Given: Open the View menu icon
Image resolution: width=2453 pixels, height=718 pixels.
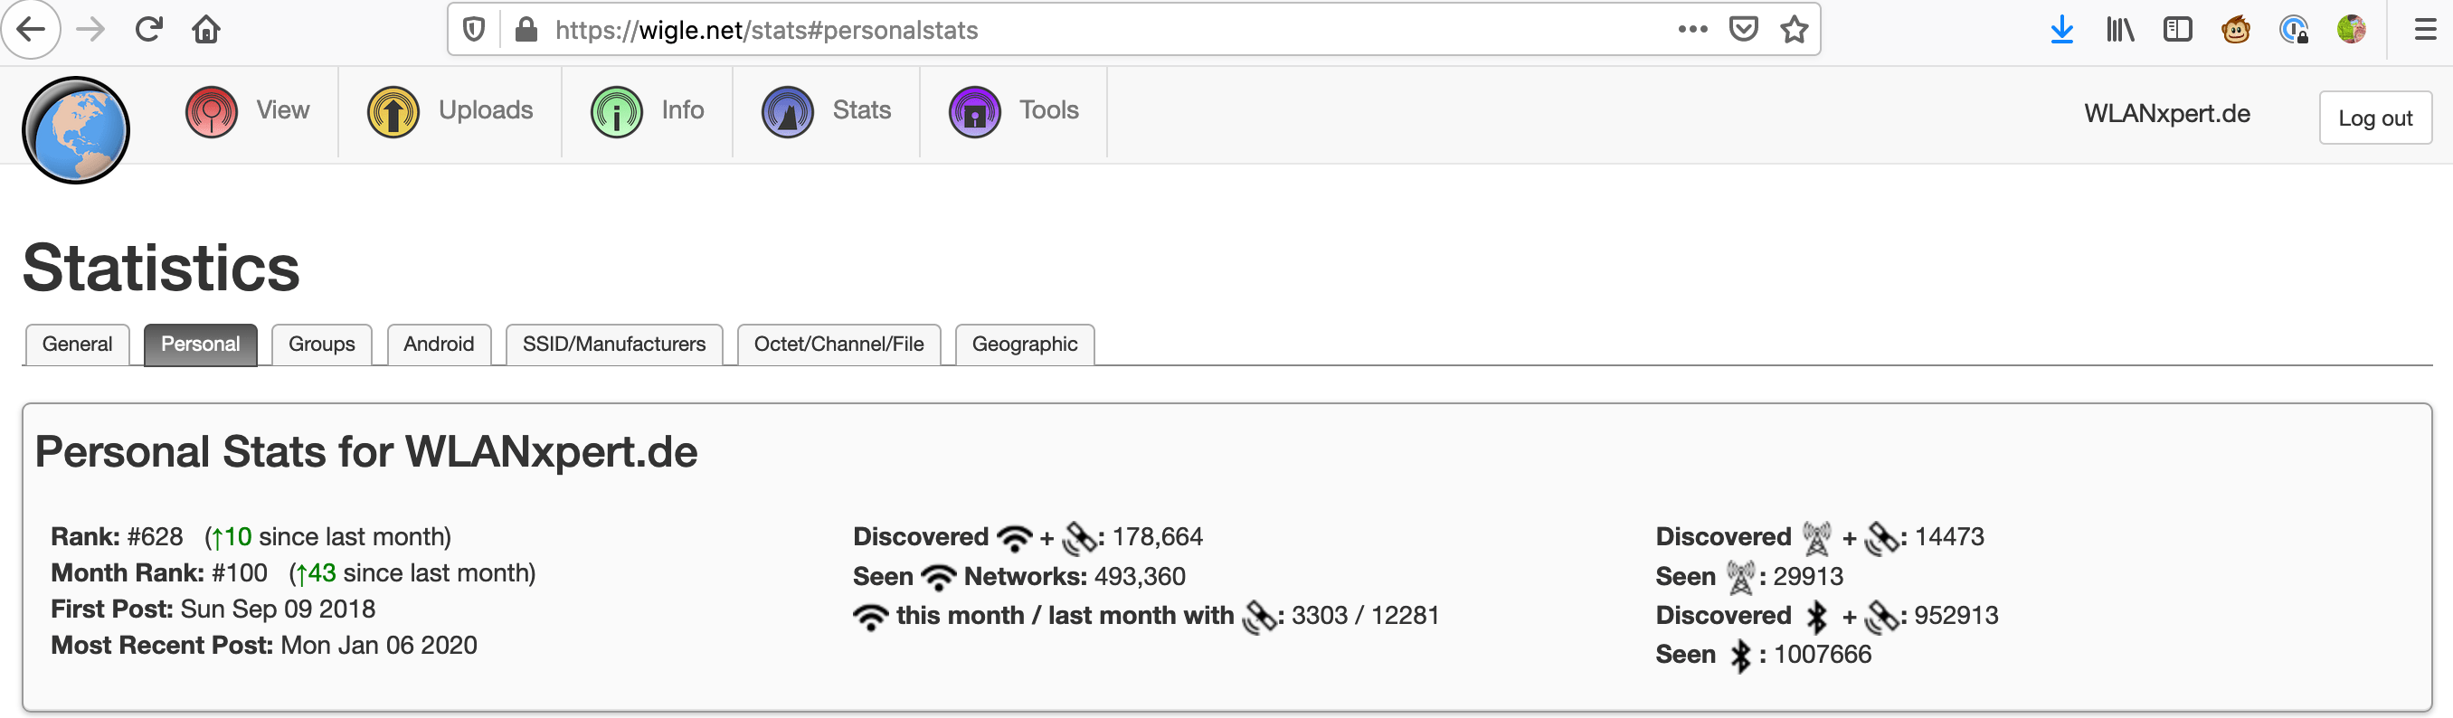Looking at the screenshot, I should tap(212, 111).
